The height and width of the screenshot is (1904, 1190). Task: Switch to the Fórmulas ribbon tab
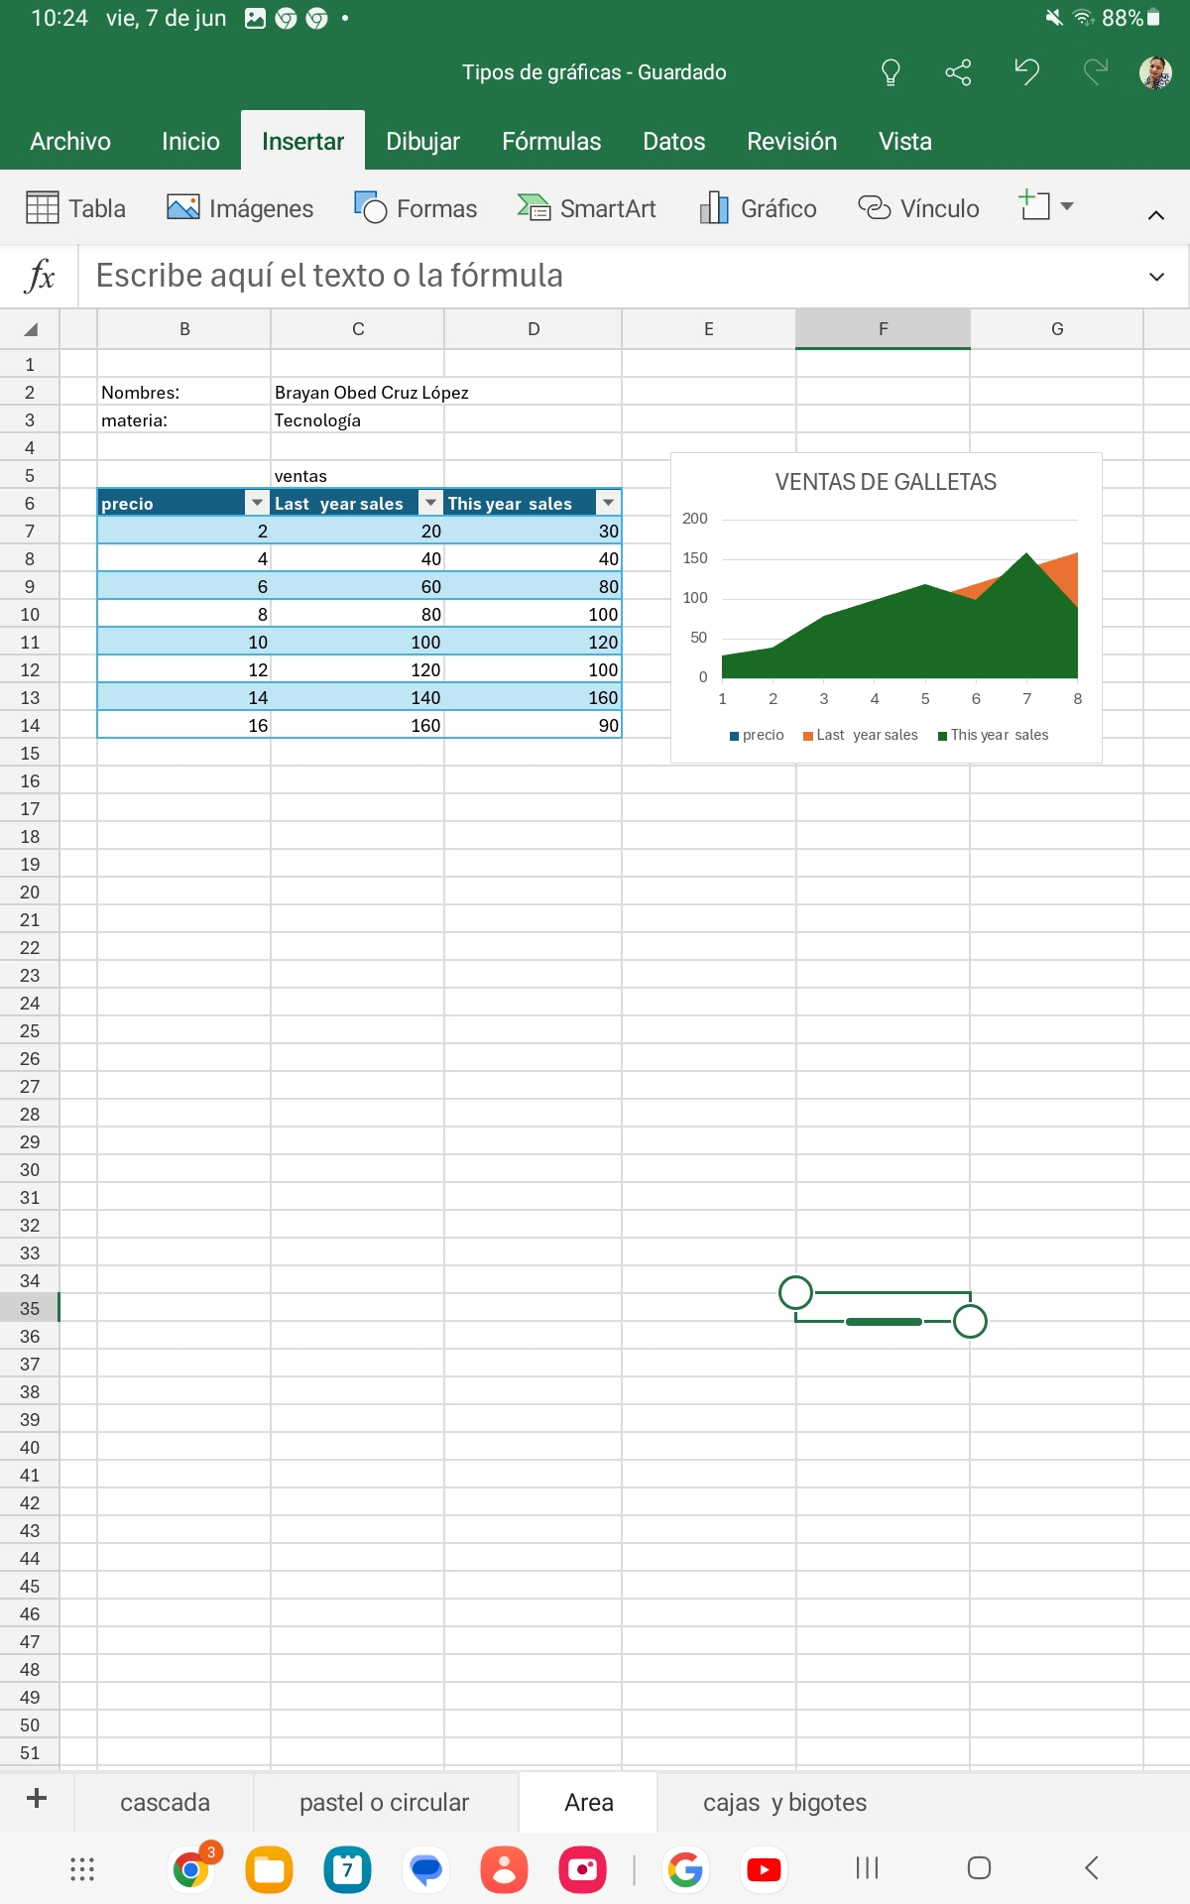click(551, 142)
